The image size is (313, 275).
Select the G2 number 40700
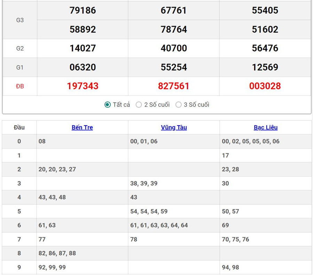point(174,48)
